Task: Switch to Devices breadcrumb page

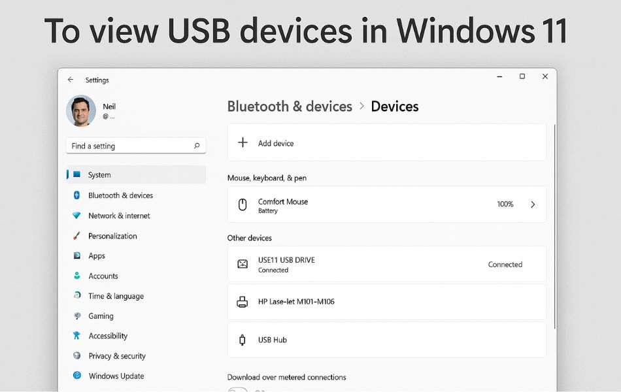Action: (x=395, y=106)
